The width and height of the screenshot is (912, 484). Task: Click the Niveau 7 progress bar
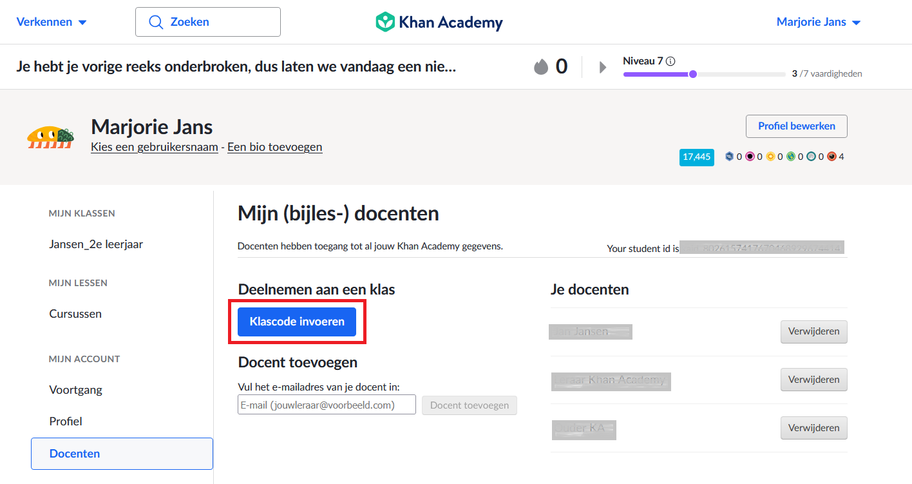pos(703,74)
